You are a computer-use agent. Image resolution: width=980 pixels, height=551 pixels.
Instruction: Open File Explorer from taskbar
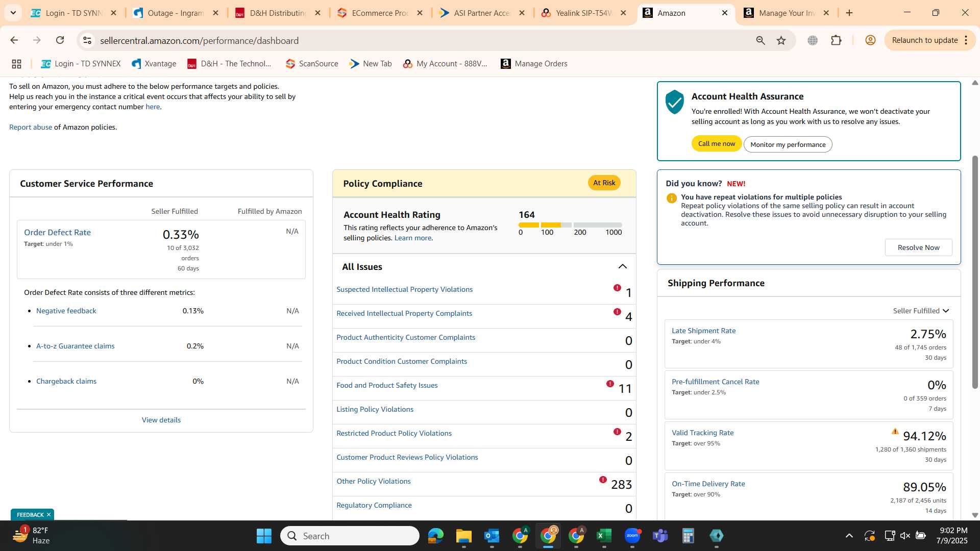pos(463,536)
